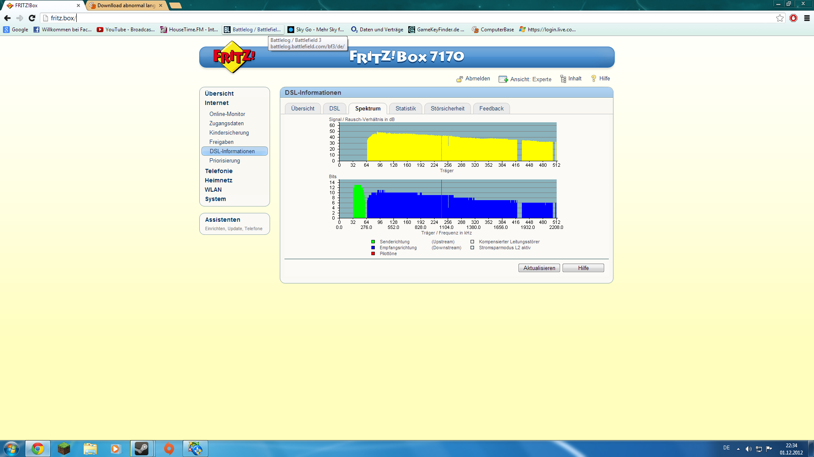
Task: Click the green Senderichtung legend swatch
Action: (x=373, y=242)
